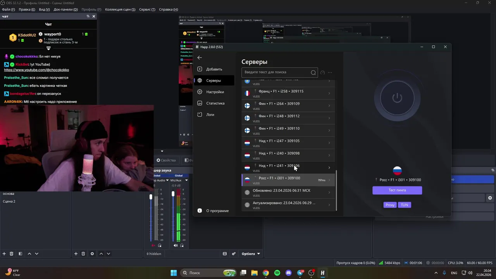Toggle TUN mode in Happ
This screenshot has width=496, height=279.
404,205
